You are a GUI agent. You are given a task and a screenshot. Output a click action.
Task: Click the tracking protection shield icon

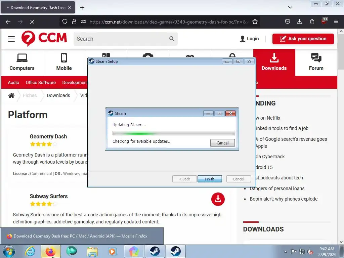tap(65, 22)
